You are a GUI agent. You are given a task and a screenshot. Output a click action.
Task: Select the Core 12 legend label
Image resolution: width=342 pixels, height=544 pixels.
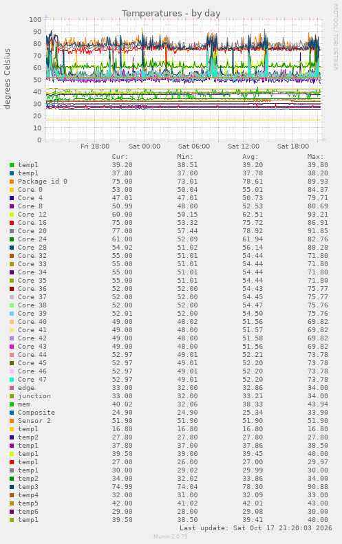32,215
